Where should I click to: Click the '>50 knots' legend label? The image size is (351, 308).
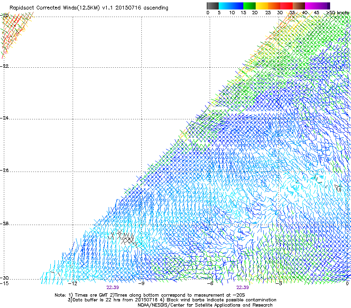click(337, 13)
